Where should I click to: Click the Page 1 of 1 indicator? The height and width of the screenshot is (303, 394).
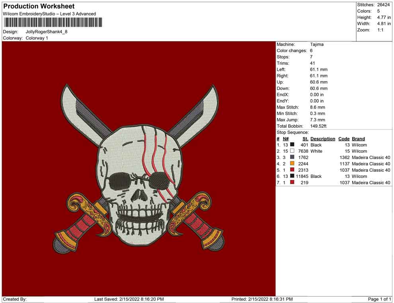(x=379, y=299)
